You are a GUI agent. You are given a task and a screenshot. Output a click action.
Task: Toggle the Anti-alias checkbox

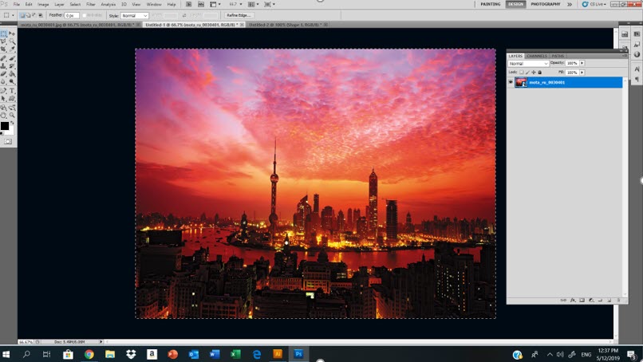85,16
